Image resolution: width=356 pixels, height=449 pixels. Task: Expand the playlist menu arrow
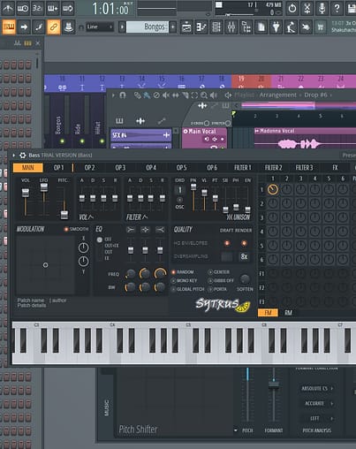[113, 95]
